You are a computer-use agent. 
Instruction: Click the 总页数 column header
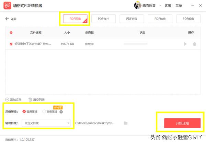[x=89, y=32]
